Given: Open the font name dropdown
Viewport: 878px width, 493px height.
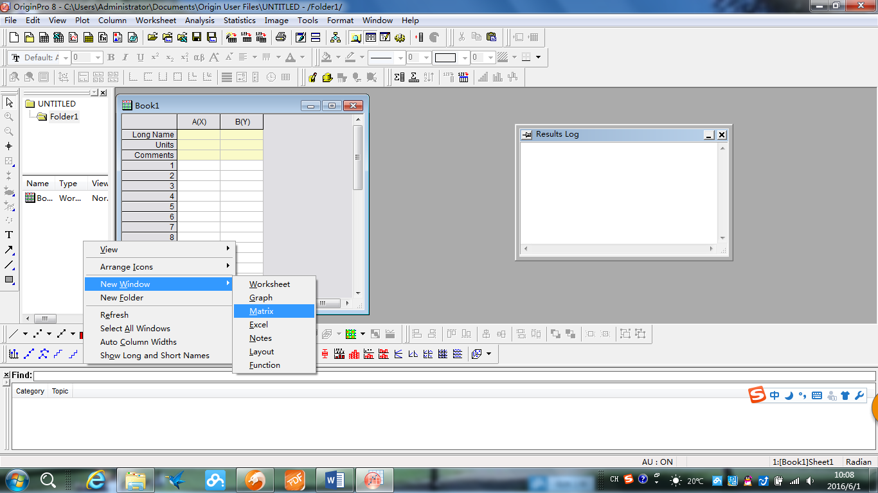Looking at the screenshot, I should (x=65, y=58).
